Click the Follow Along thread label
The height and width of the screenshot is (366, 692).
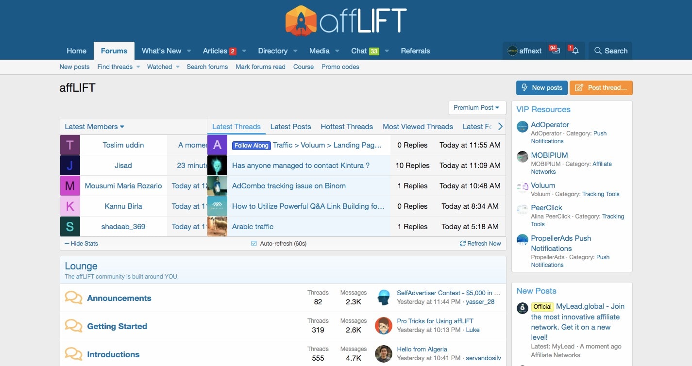(x=251, y=145)
